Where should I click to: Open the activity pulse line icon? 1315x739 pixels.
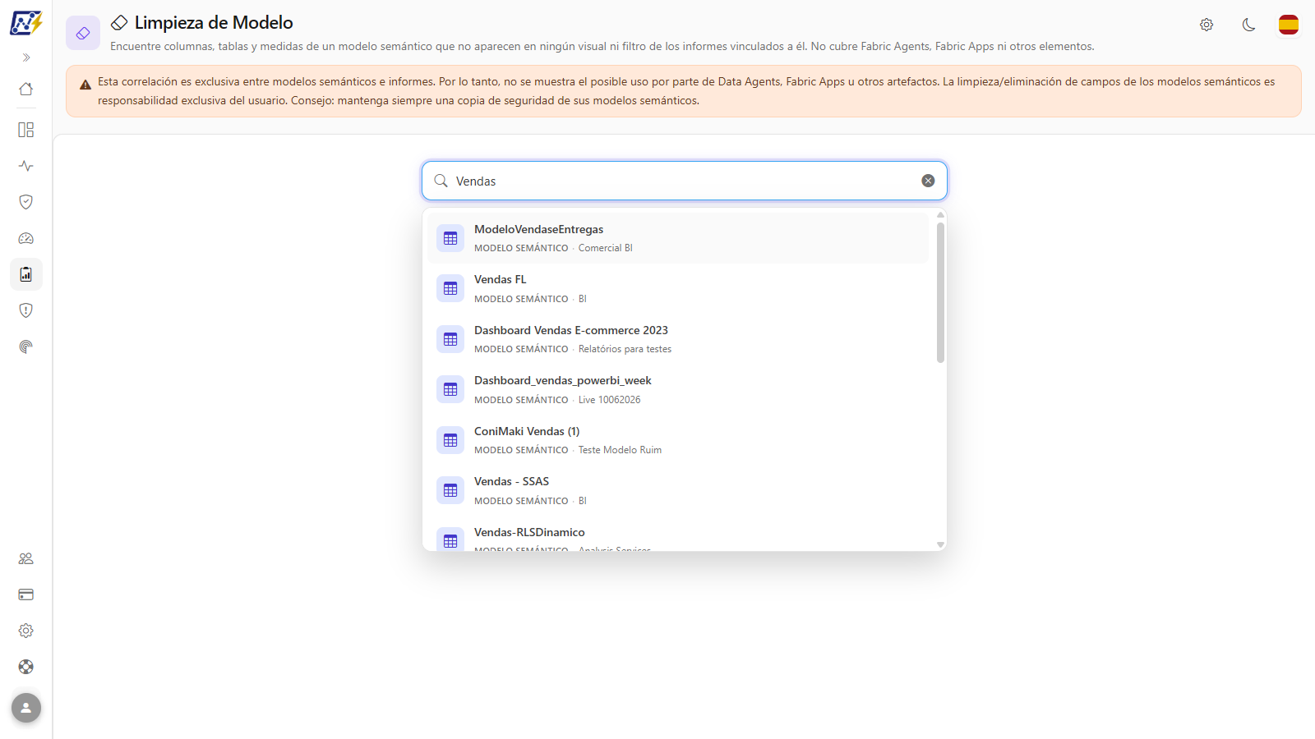(26, 166)
